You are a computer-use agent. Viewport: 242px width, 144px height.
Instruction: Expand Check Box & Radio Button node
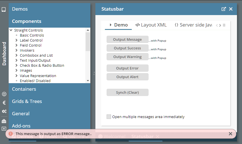(17, 65)
